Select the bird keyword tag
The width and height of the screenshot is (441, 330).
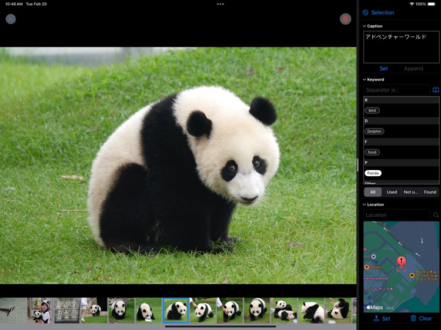tap(372, 110)
